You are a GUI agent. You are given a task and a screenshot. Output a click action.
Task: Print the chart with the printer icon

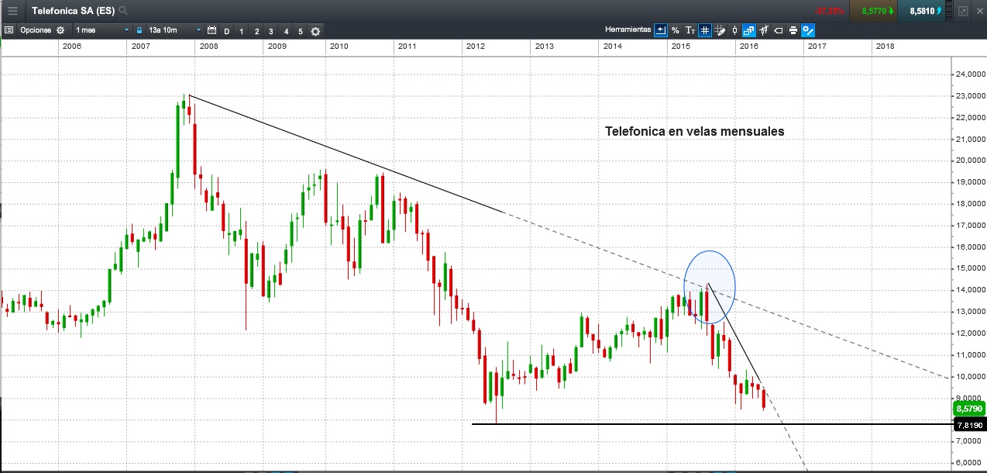point(793,30)
